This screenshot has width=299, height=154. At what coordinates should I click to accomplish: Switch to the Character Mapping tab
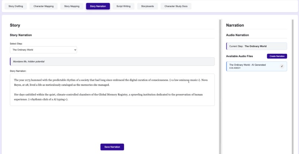tap(43, 6)
